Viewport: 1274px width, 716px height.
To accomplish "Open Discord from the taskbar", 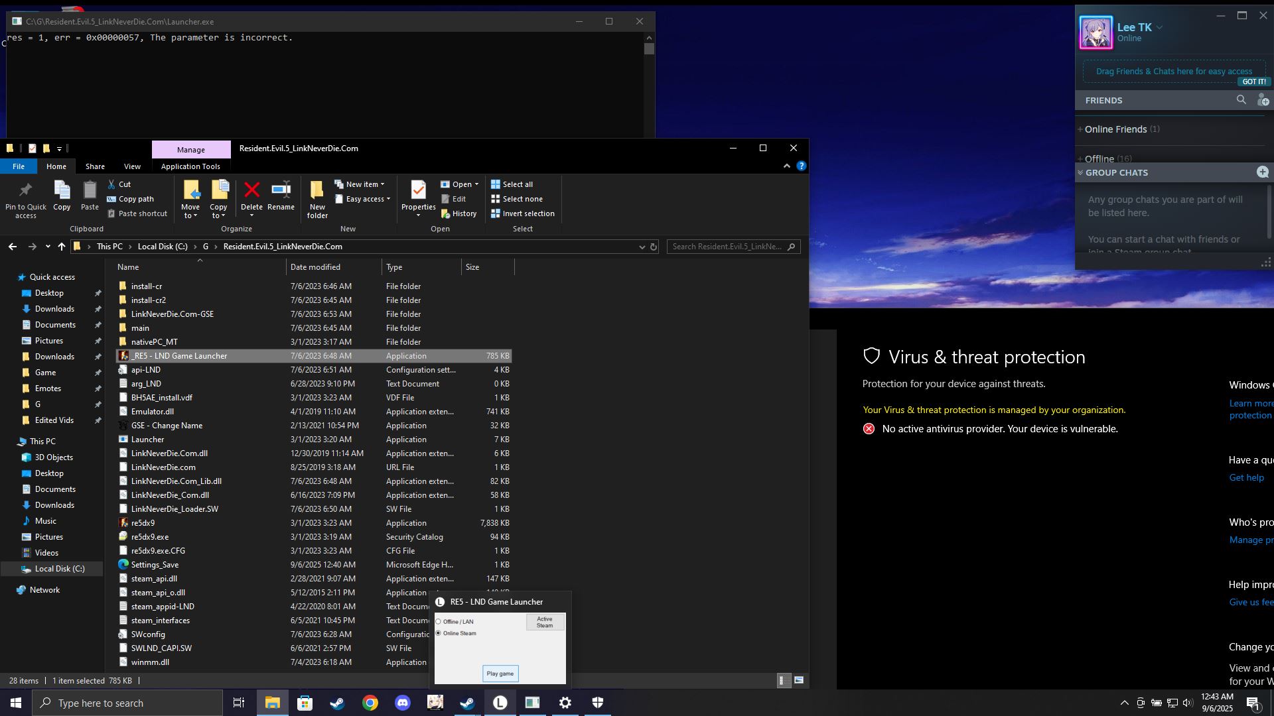I will coord(403,703).
